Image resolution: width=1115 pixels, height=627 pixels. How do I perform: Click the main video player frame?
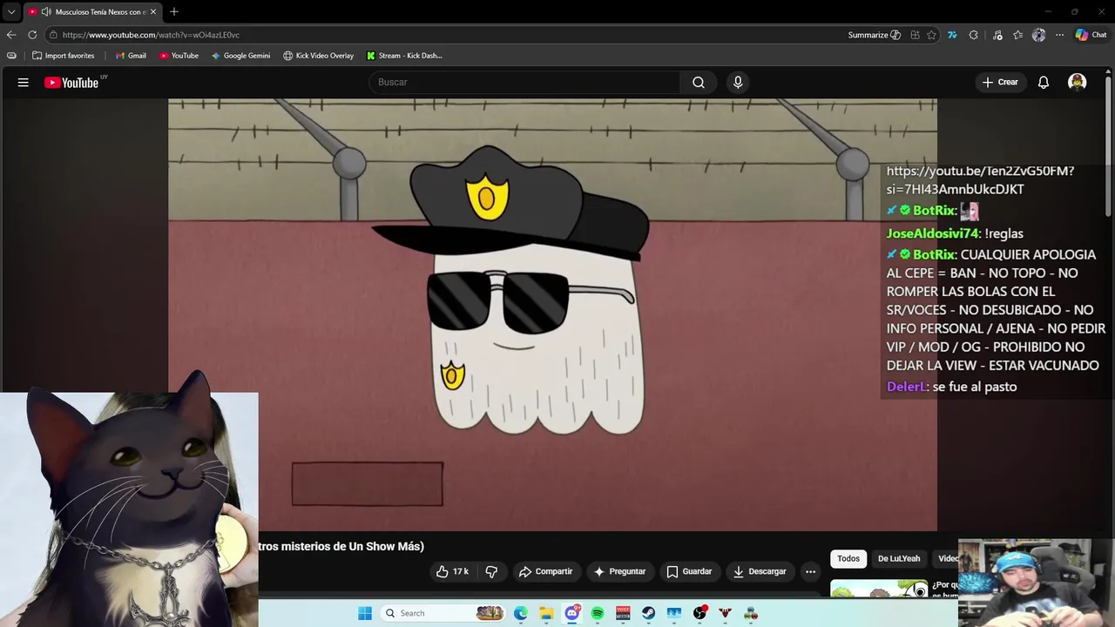point(552,314)
